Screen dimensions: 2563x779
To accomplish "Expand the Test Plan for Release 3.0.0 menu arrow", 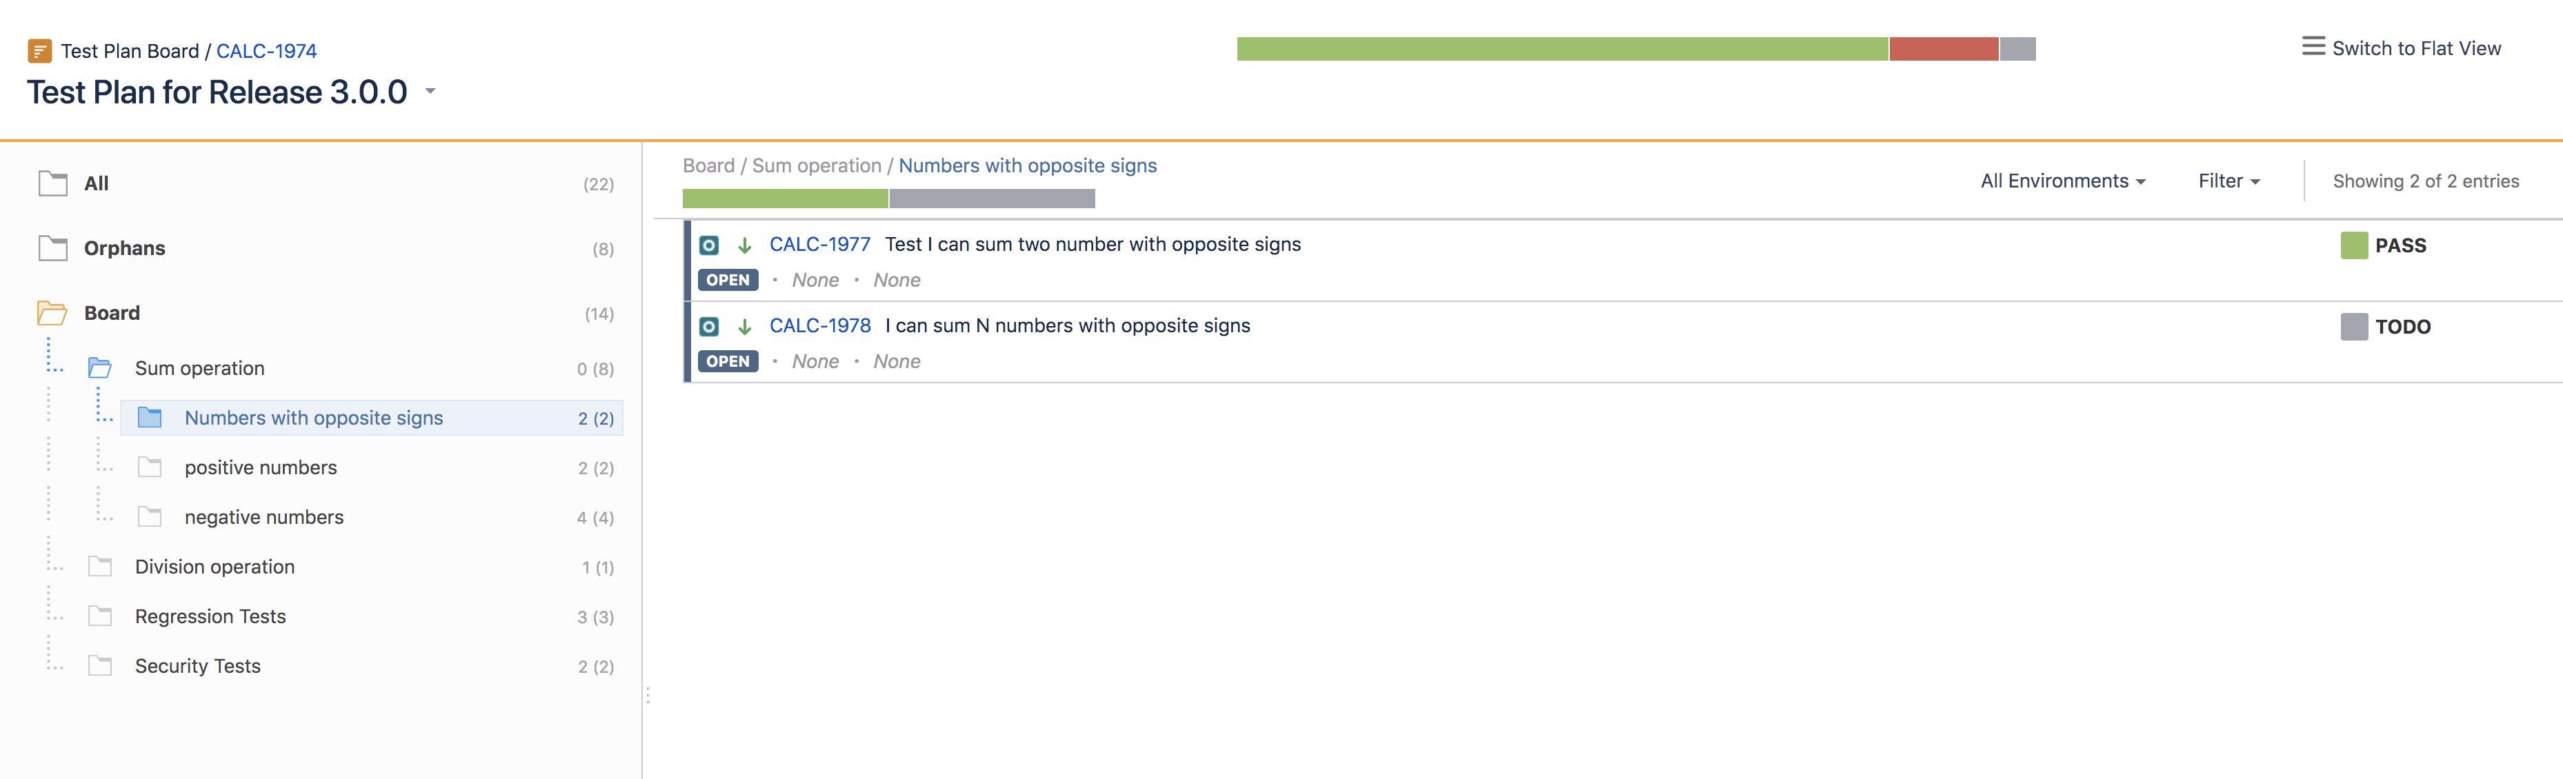I will coord(431,92).
